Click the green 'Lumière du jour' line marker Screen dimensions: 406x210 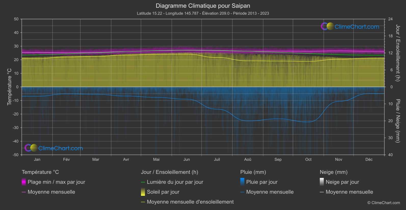click(x=143, y=182)
